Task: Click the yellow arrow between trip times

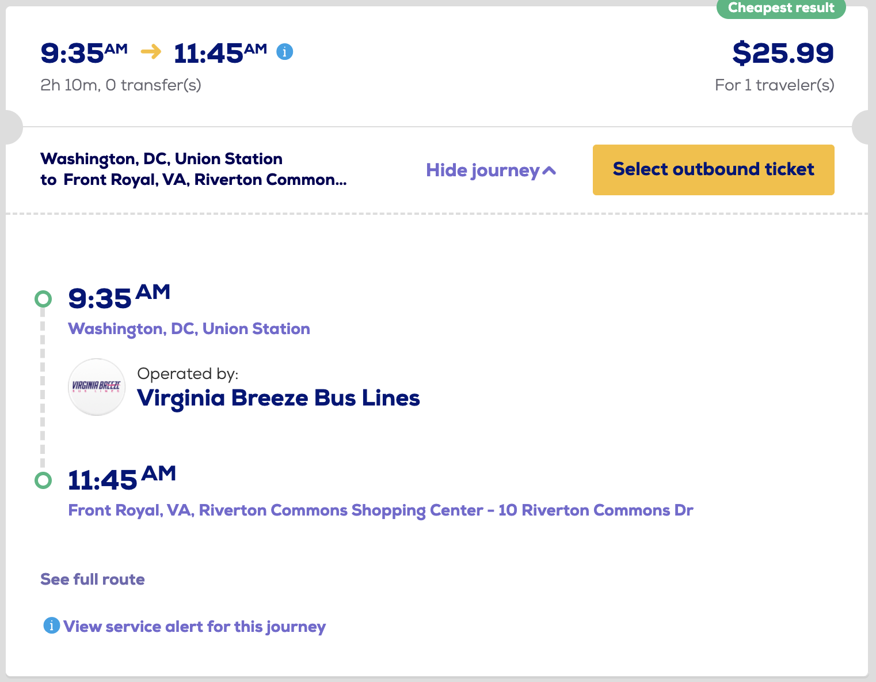Action: click(151, 52)
